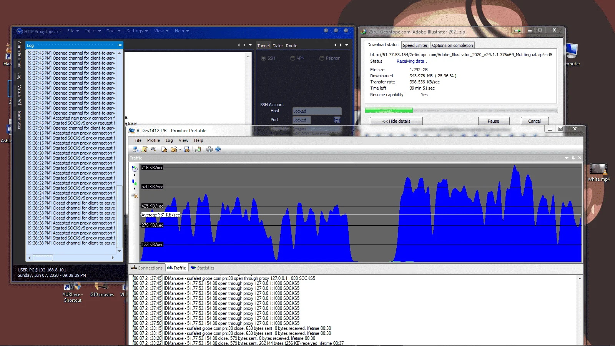Click New Profile icon in Proxifier toolbar
The image size is (615, 346).
[x=165, y=149]
